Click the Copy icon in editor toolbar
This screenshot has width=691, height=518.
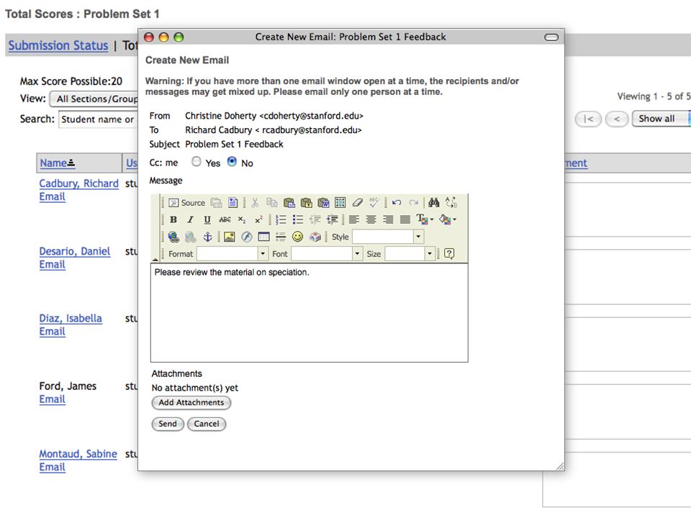tap(272, 203)
